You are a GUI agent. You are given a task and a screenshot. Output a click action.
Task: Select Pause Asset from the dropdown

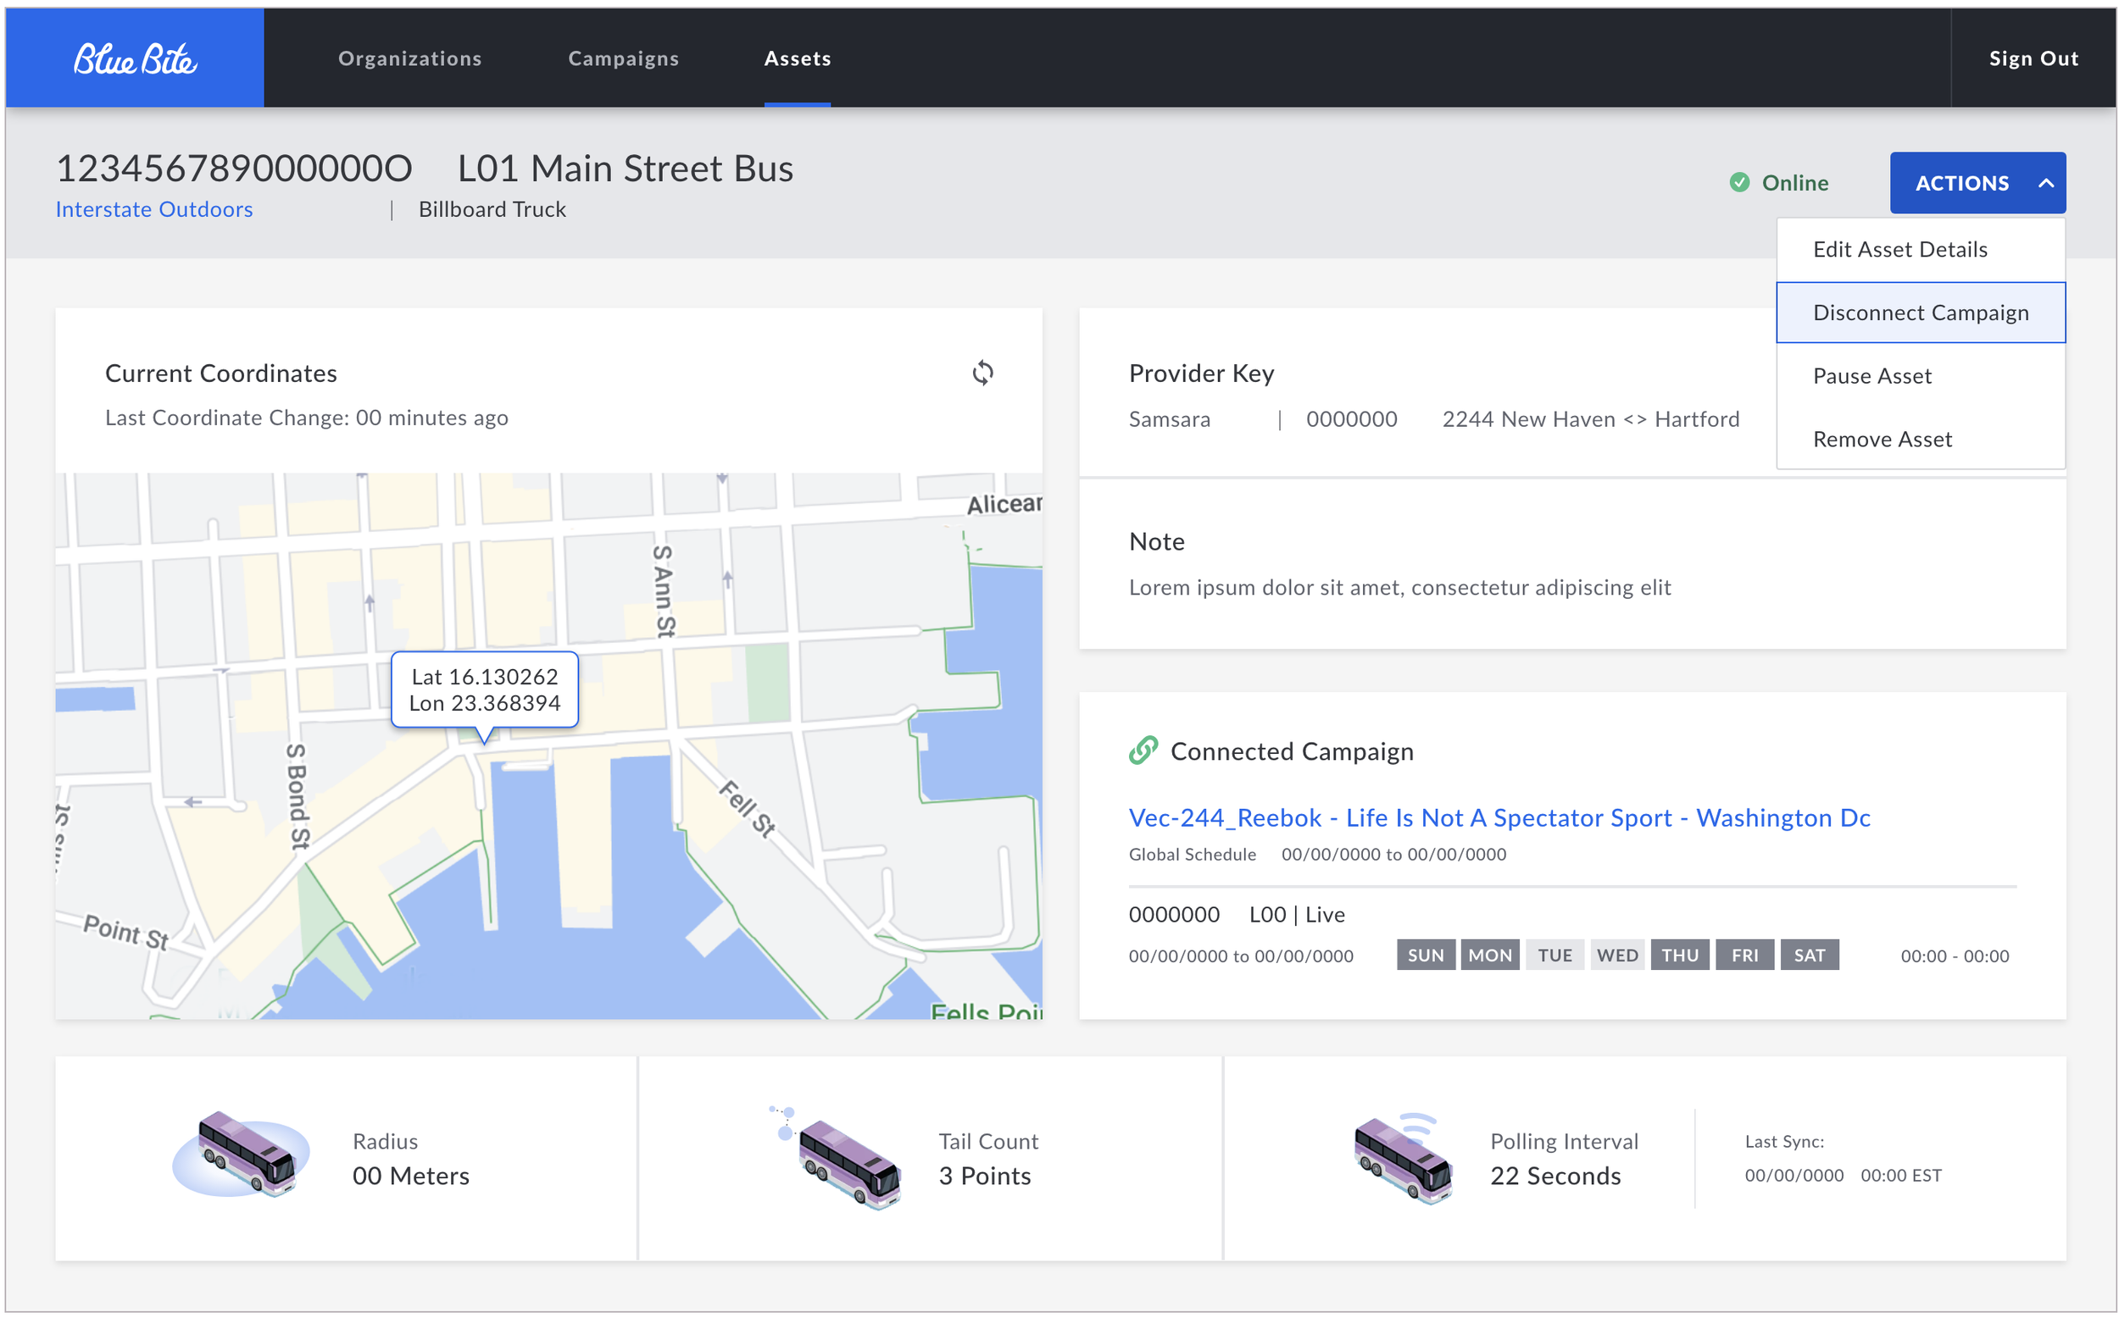pos(1872,376)
